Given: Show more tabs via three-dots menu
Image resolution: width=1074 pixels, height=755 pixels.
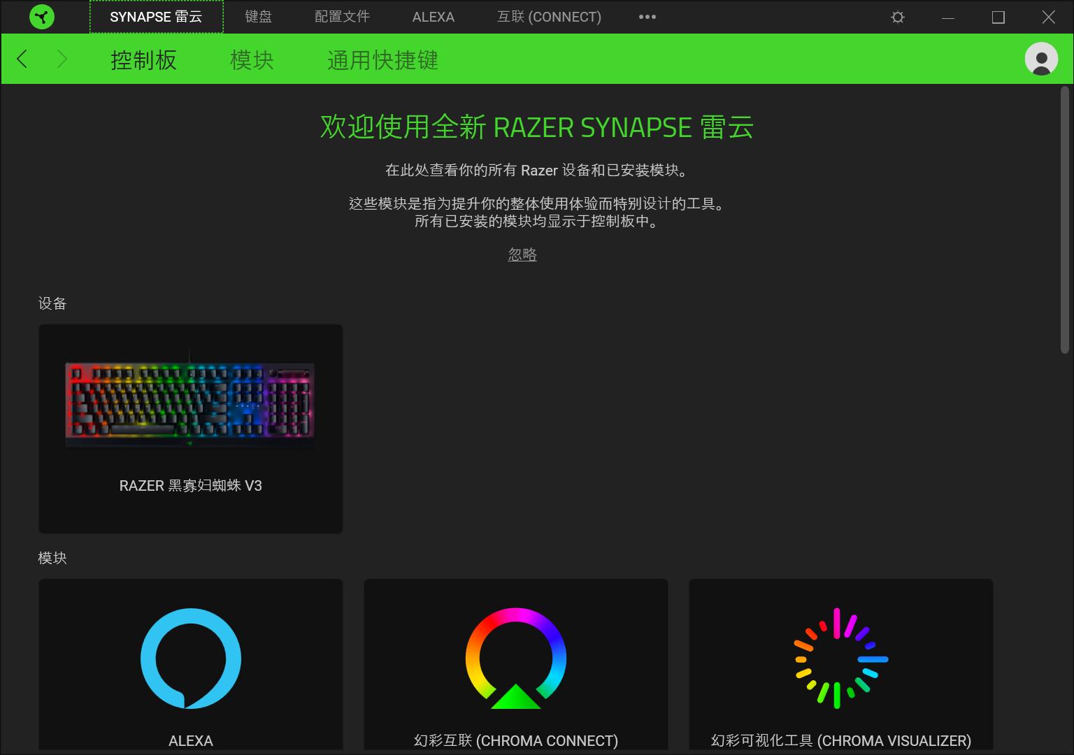Looking at the screenshot, I should click(x=647, y=17).
